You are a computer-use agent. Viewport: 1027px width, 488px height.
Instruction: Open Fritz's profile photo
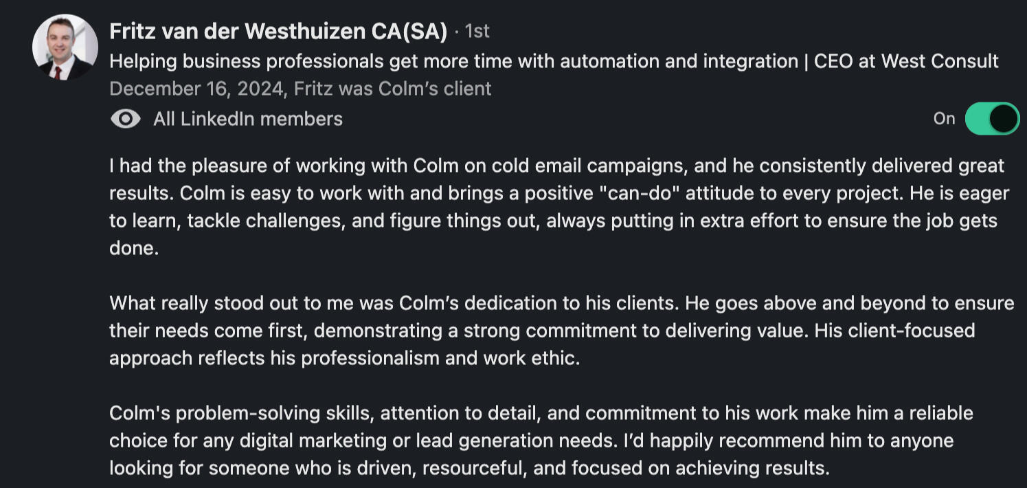[x=65, y=47]
